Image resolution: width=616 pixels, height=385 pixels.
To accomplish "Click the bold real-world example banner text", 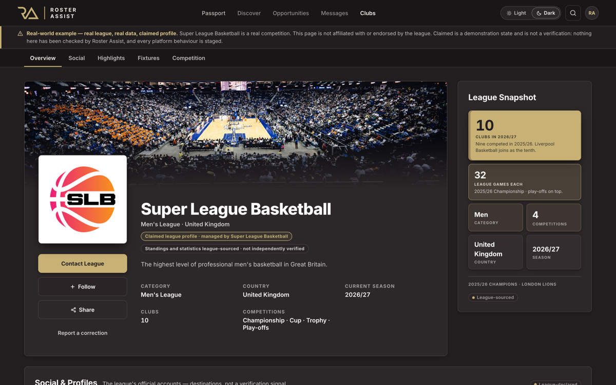I will 102,33.
